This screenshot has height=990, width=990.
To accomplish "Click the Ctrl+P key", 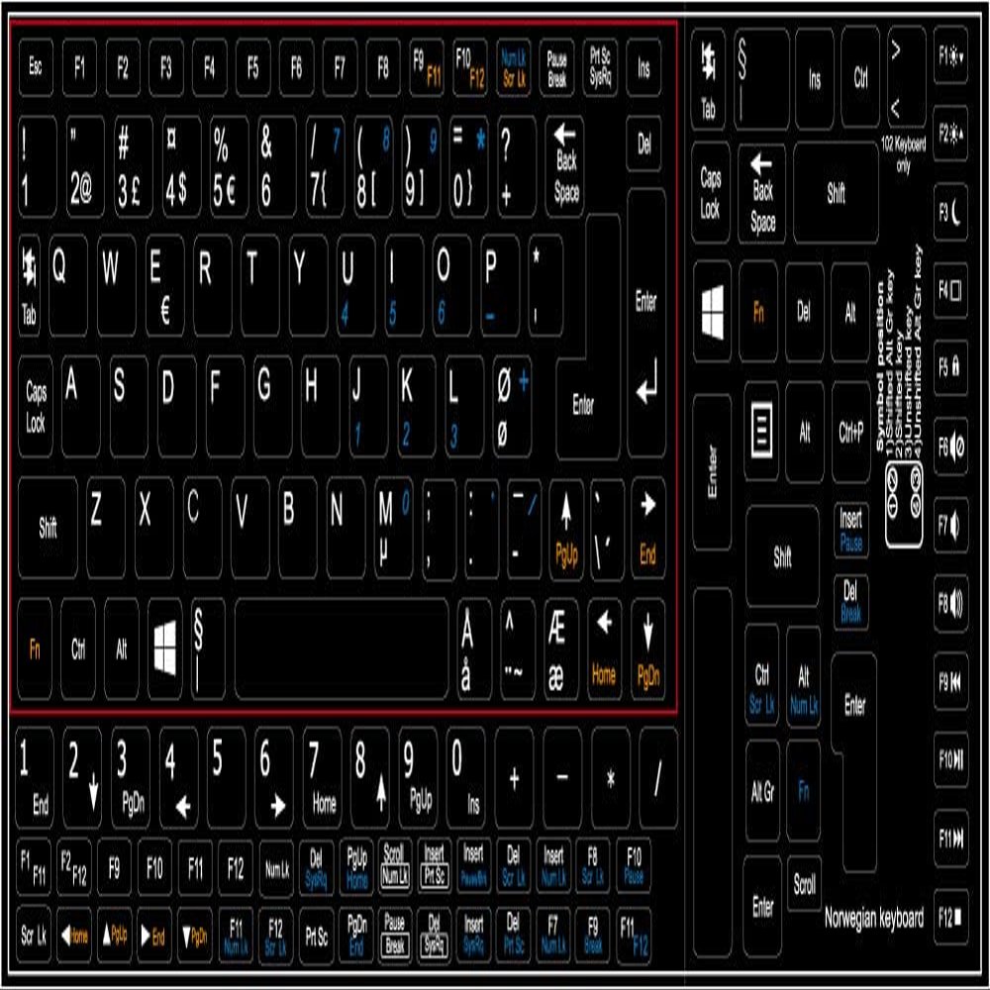I will click(x=850, y=432).
